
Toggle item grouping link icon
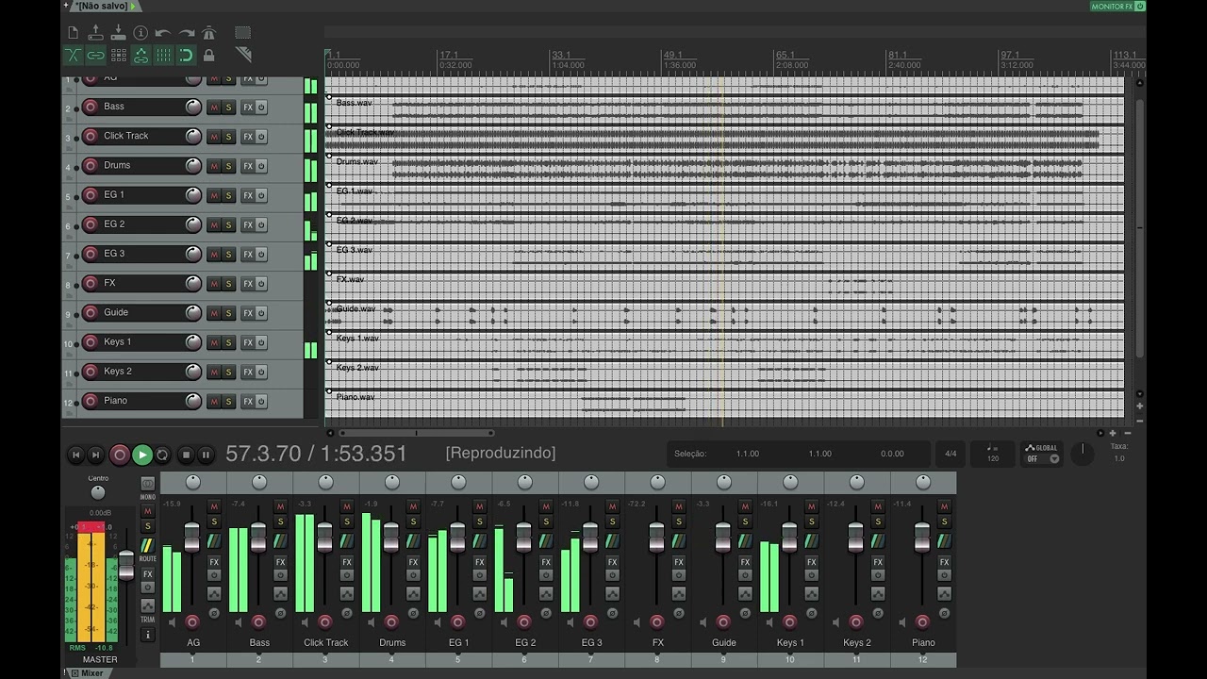(x=95, y=56)
